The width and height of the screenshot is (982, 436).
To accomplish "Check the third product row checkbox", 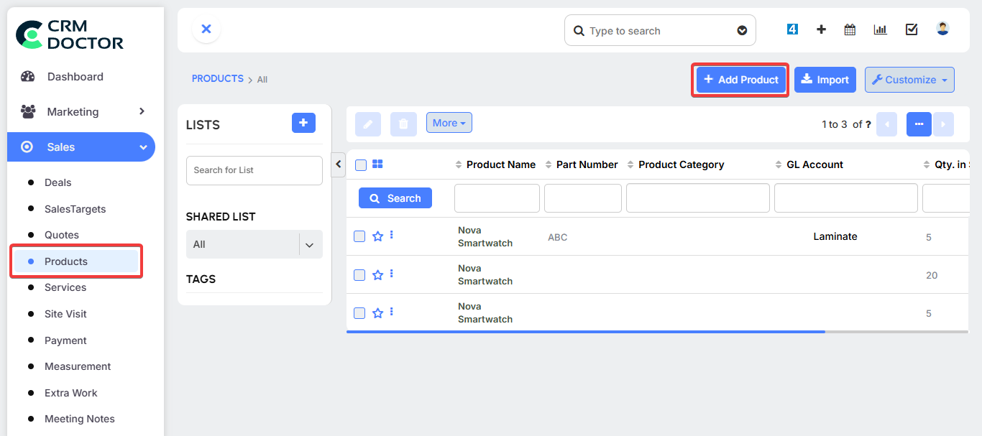I will [359, 313].
